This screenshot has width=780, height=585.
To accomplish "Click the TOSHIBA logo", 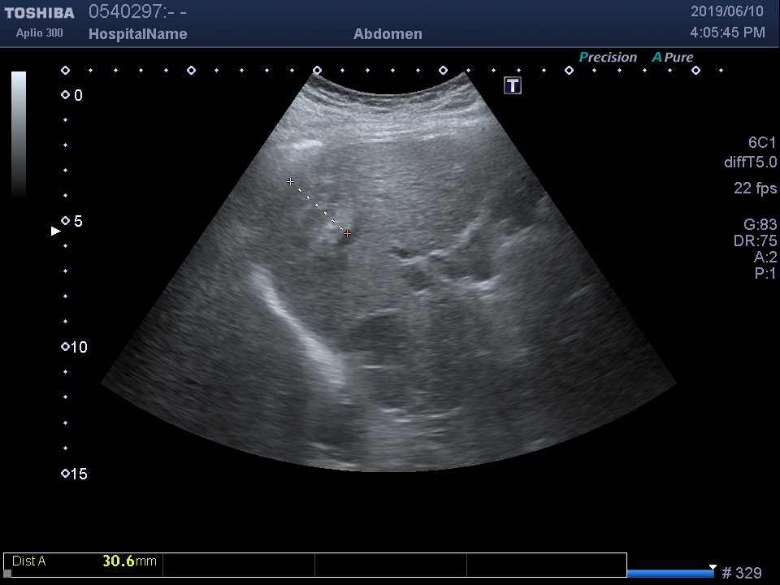I will [x=39, y=13].
